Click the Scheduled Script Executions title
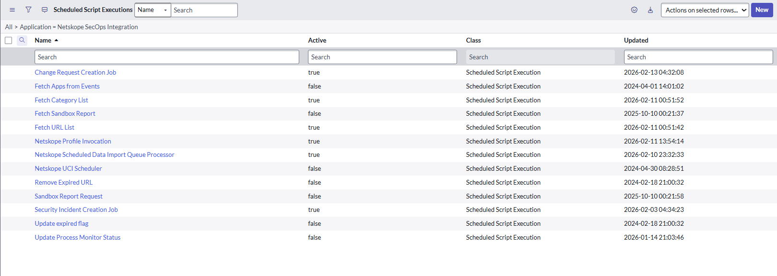777x276 pixels. [x=93, y=10]
